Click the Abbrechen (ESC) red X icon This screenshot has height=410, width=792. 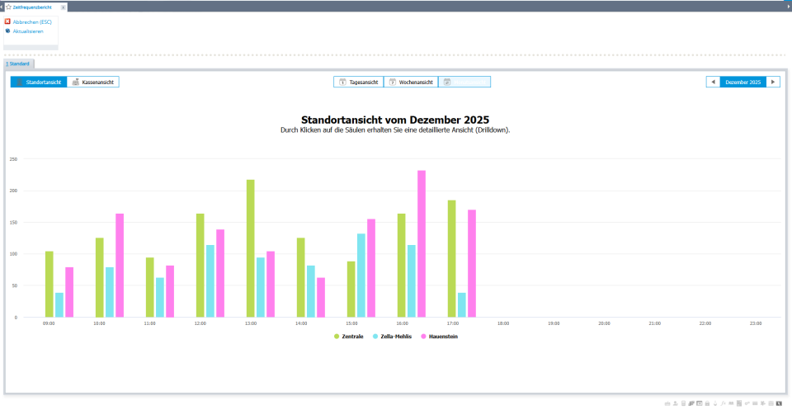coord(7,22)
